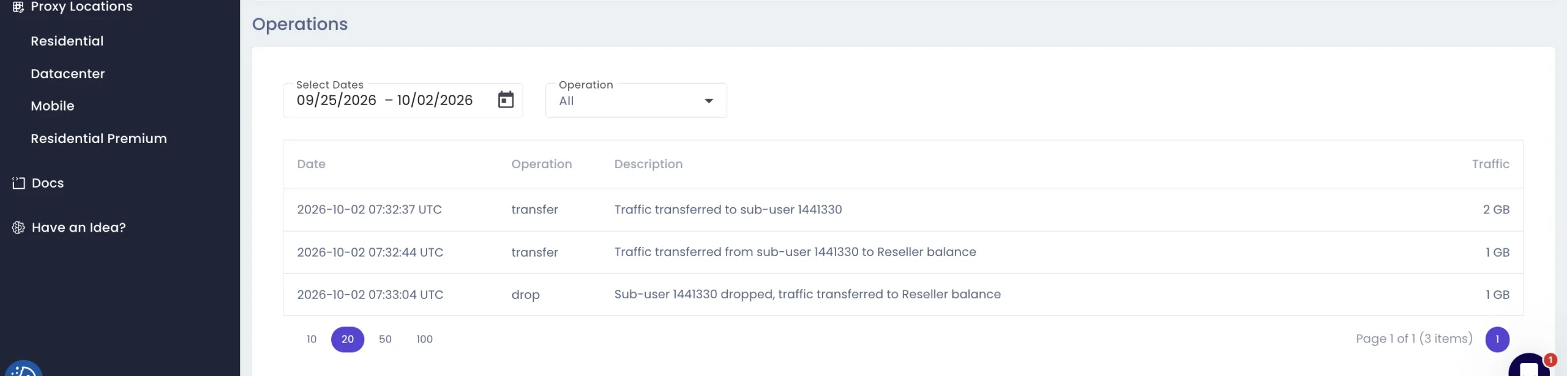The image size is (1567, 376).
Task: Open Residential Premium proxy locations
Action: coord(99,138)
